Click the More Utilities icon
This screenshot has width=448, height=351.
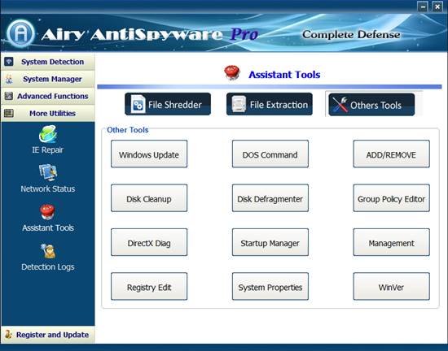tap(9, 114)
